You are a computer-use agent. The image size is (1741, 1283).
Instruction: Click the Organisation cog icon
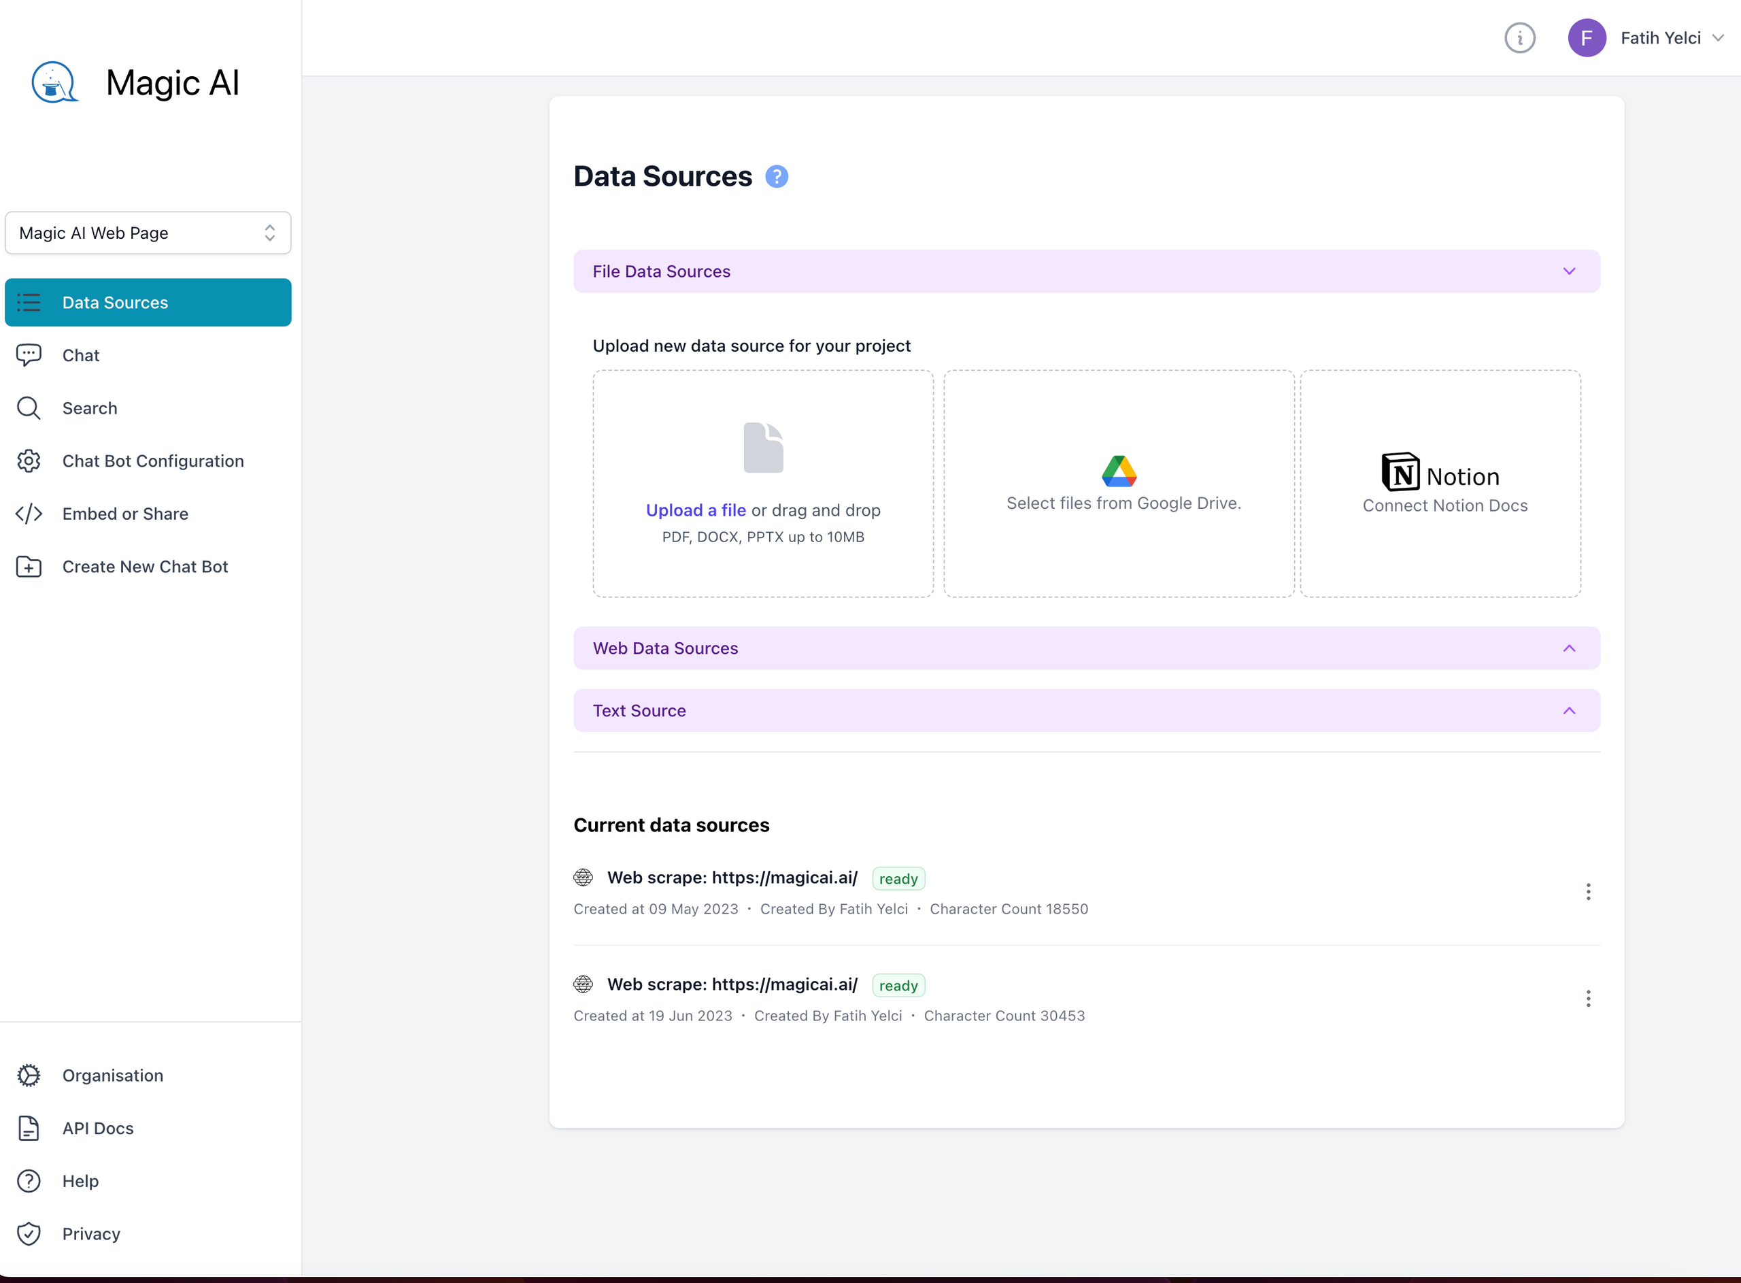pyautogui.click(x=29, y=1075)
